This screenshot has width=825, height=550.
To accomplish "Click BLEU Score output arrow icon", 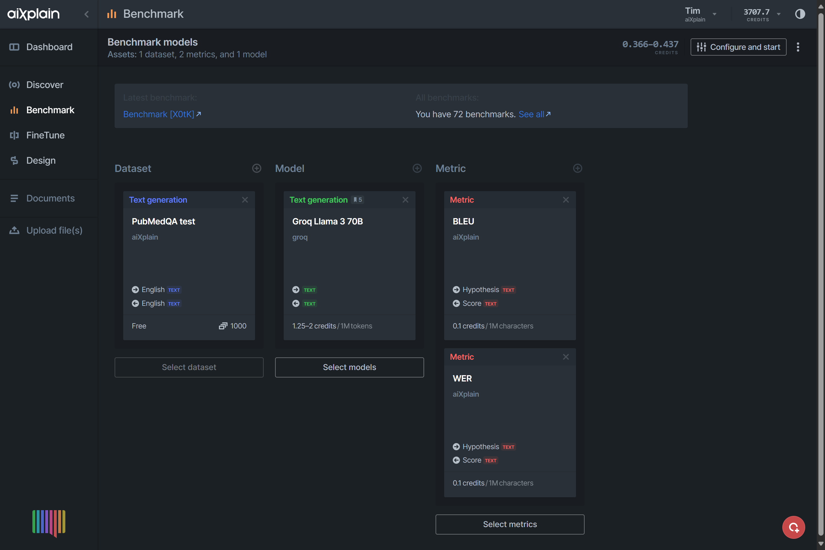I will (x=456, y=304).
